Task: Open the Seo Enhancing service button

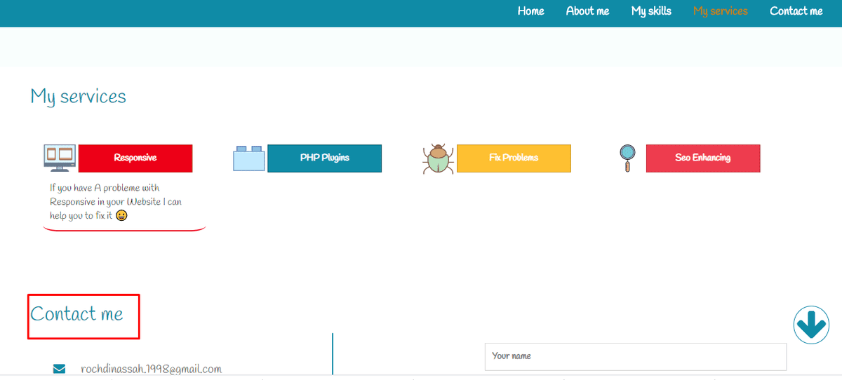Action: click(703, 158)
